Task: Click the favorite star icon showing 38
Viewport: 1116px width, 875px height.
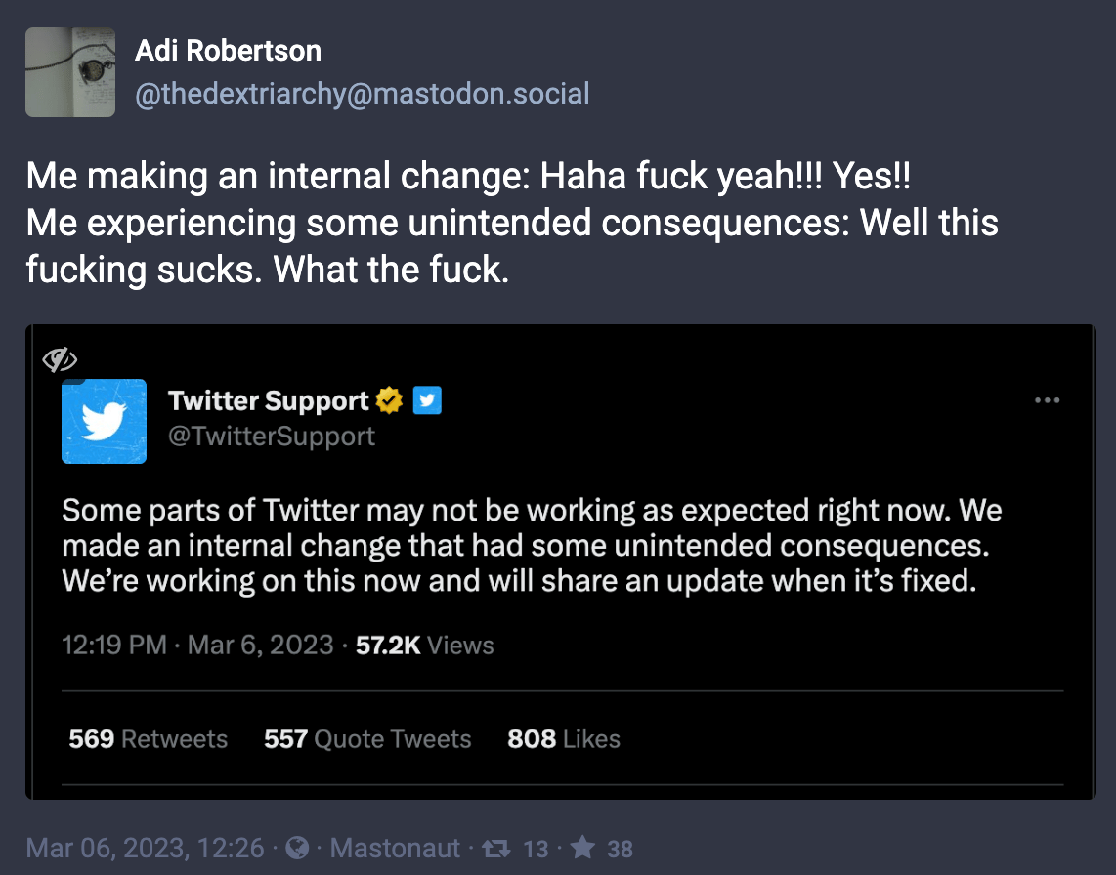Action: [583, 848]
